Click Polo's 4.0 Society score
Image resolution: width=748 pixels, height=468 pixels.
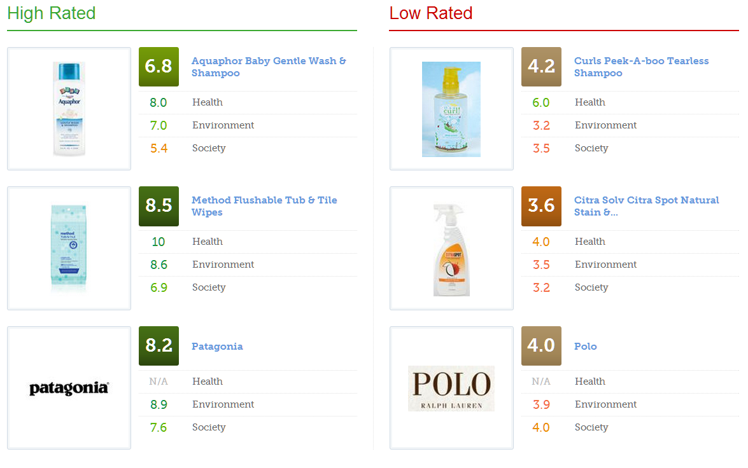click(x=541, y=427)
